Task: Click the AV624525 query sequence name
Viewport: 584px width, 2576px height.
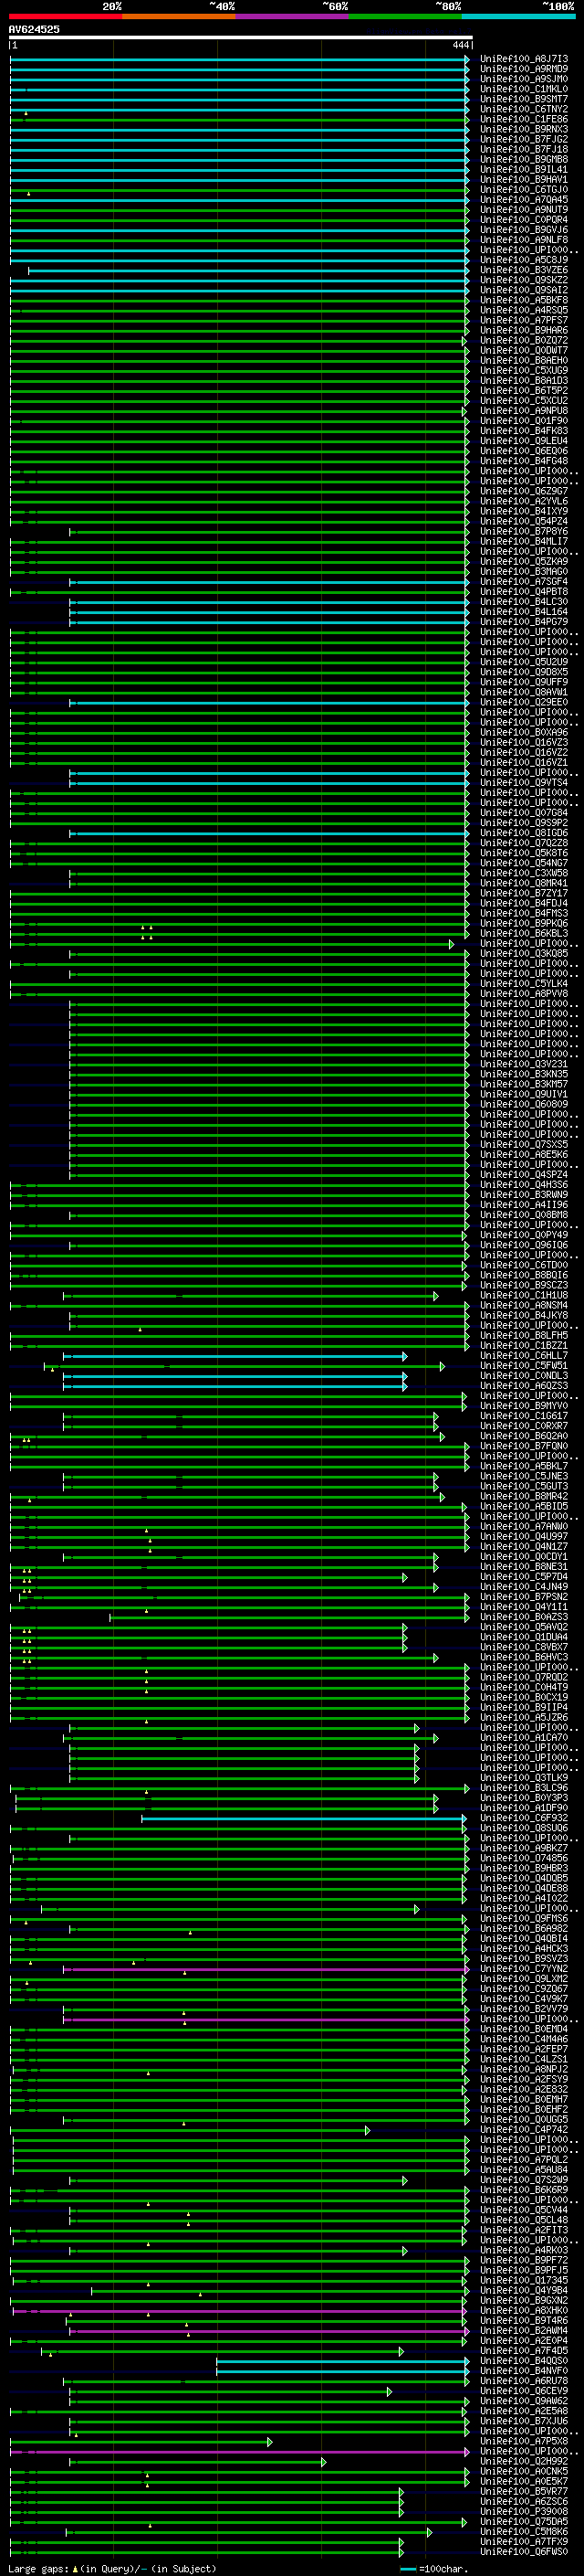Action: (34, 30)
